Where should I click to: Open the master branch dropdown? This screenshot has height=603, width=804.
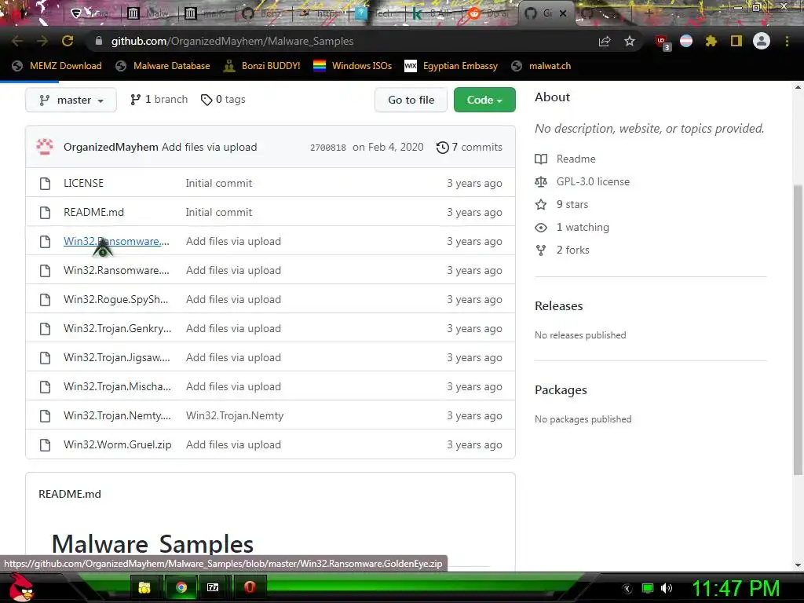tap(71, 100)
